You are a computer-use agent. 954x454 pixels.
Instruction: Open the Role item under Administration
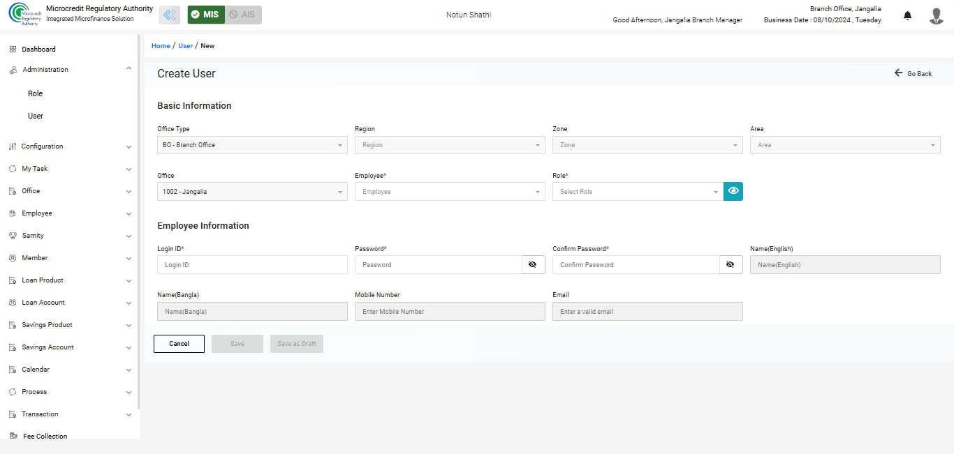coord(36,93)
